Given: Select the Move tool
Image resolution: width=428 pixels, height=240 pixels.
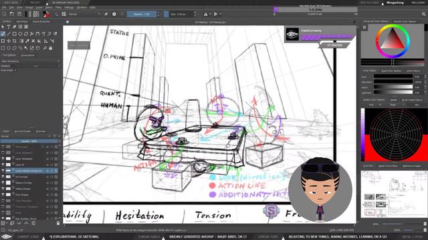Looking at the screenshot, I should coord(9,41).
